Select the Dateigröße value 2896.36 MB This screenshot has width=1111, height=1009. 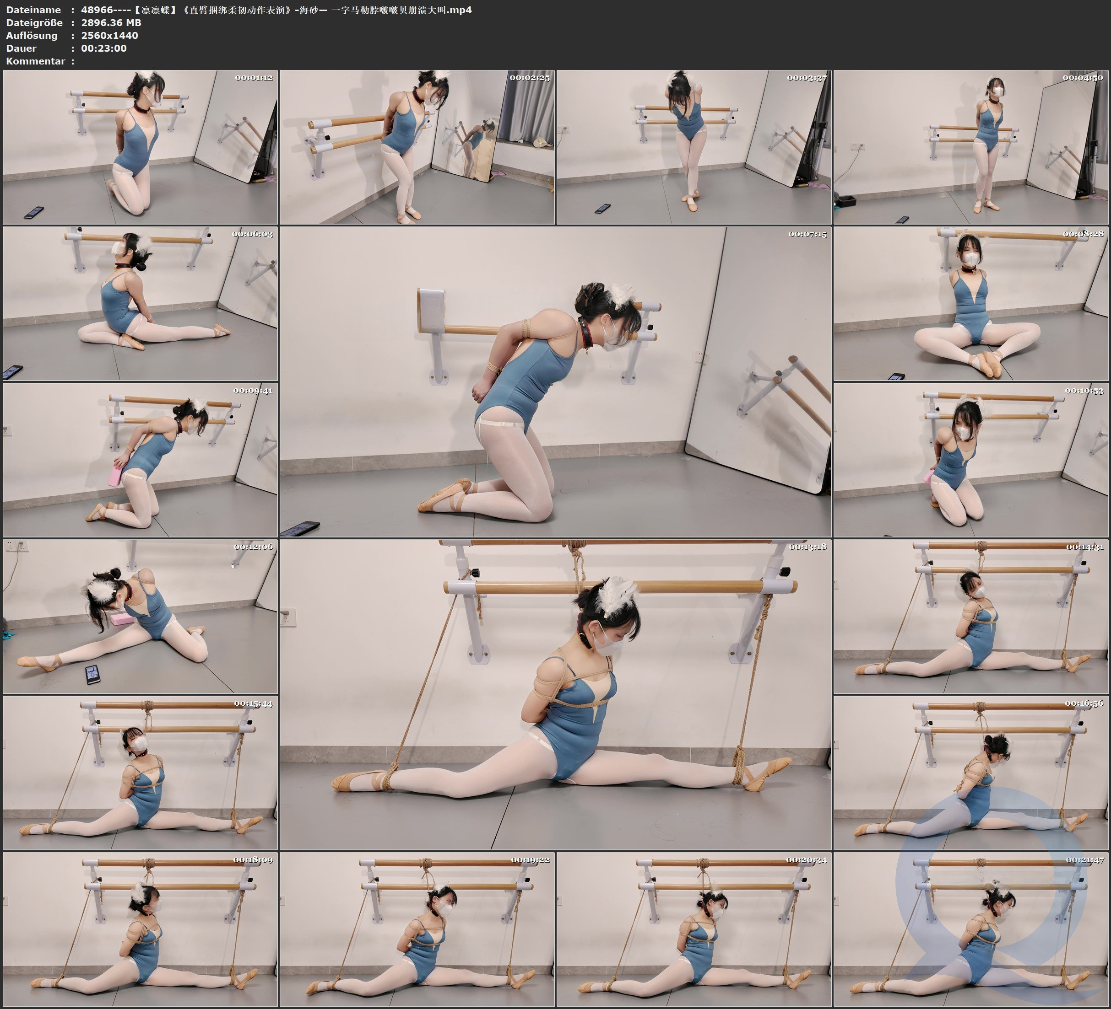tap(111, 22)
